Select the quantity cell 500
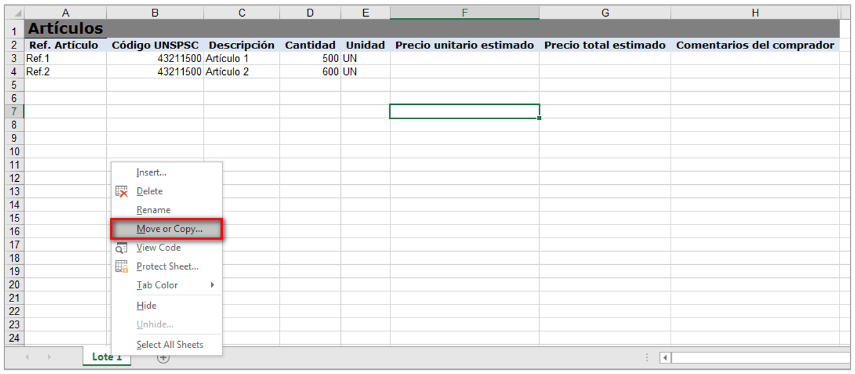This screenshot has width=855, height=374. pos(310,58)
